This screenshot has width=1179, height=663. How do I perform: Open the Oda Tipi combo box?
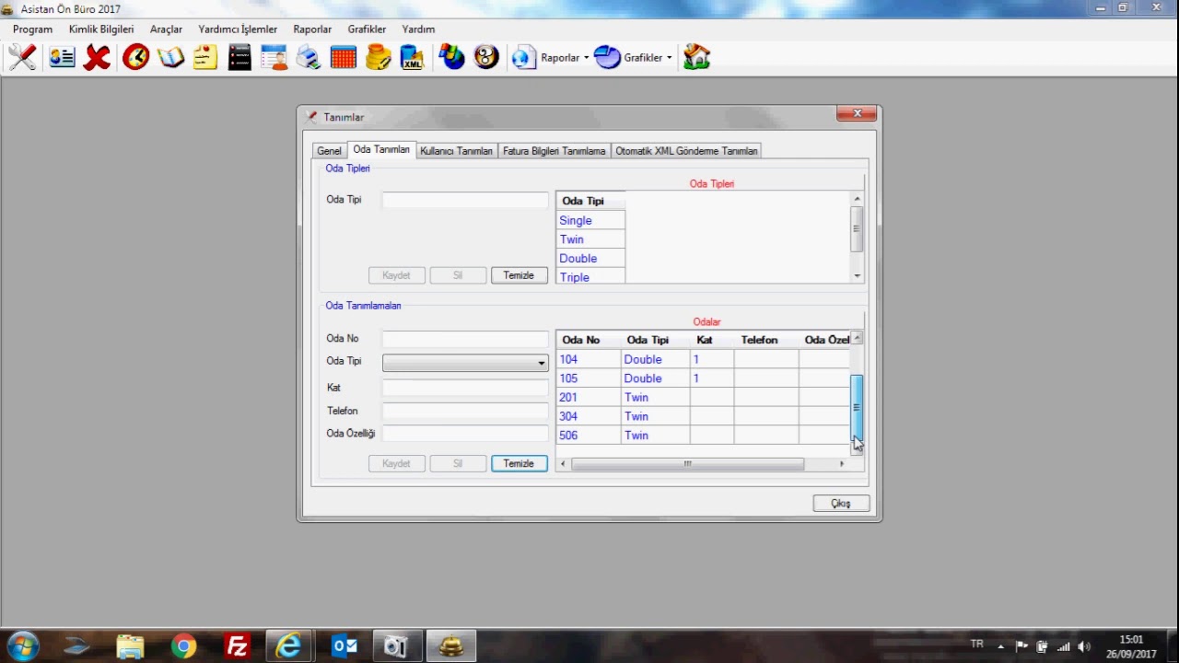point(465,363)
